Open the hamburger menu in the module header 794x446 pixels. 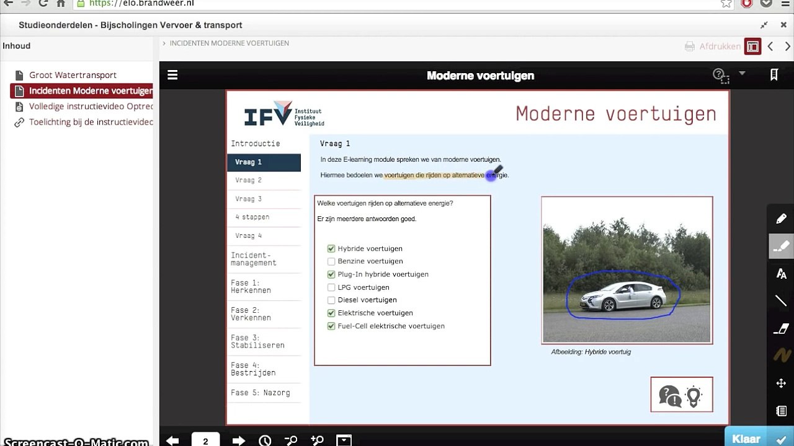172,75
